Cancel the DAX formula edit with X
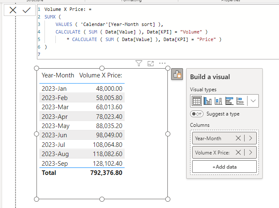The width and height of the screenshot is (279, 208). click(x=13, y=10)
